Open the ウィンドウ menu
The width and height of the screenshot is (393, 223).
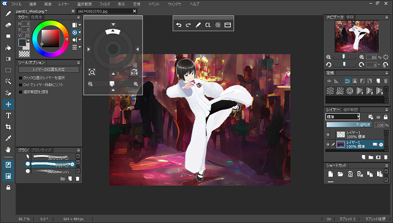174,4
